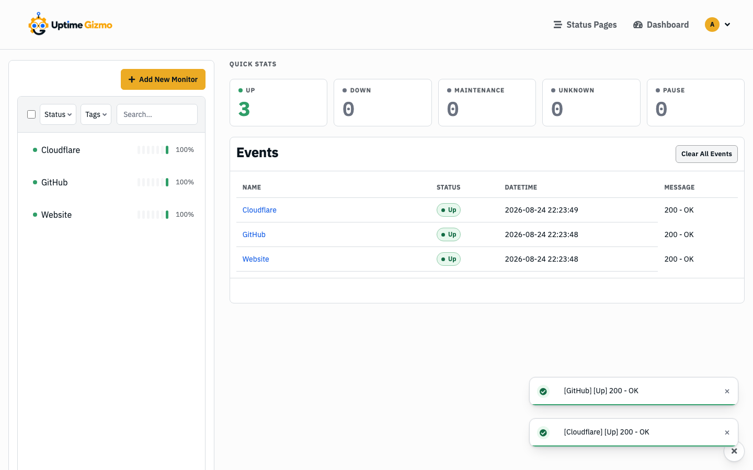Open the Status Pages menu item
The width and height of the screenshot is (753, 470).
(585, 25)
